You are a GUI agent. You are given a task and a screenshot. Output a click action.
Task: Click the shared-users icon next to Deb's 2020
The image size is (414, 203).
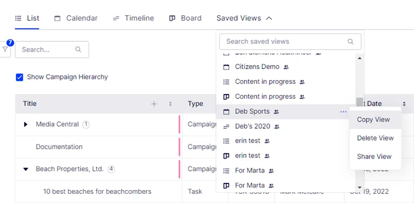[277, 127]
